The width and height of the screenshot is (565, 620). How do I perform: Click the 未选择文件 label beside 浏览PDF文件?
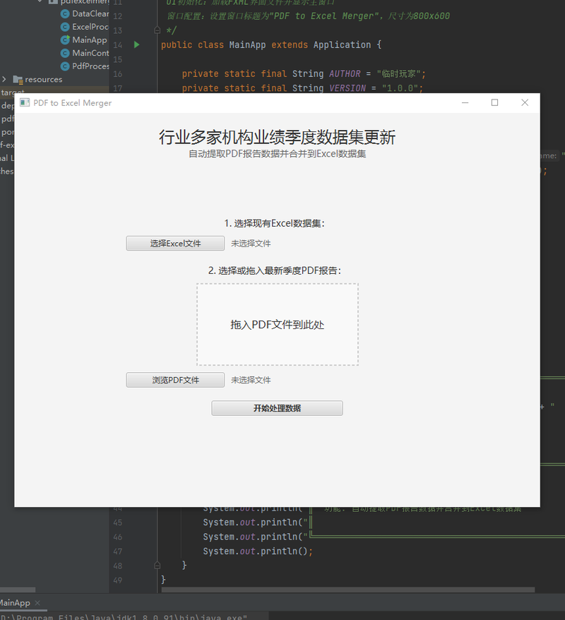click(251, 381)
